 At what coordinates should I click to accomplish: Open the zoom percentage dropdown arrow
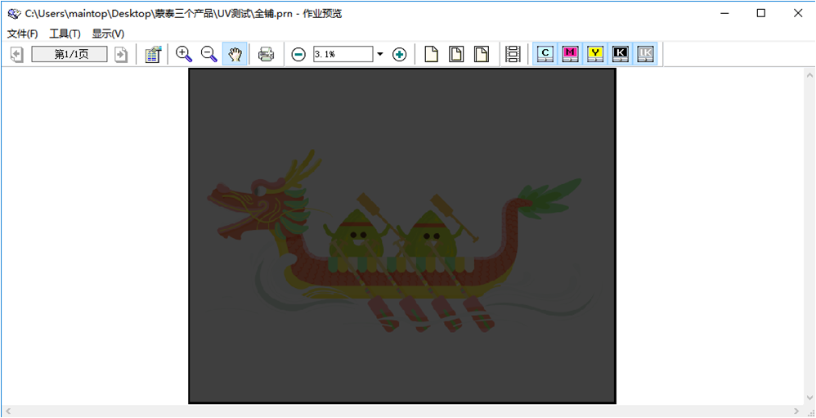coord(380,54)
